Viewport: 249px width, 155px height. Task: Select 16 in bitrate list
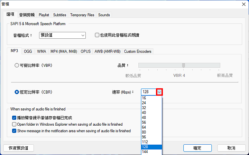pyautogui.click(x=151, y=98)
